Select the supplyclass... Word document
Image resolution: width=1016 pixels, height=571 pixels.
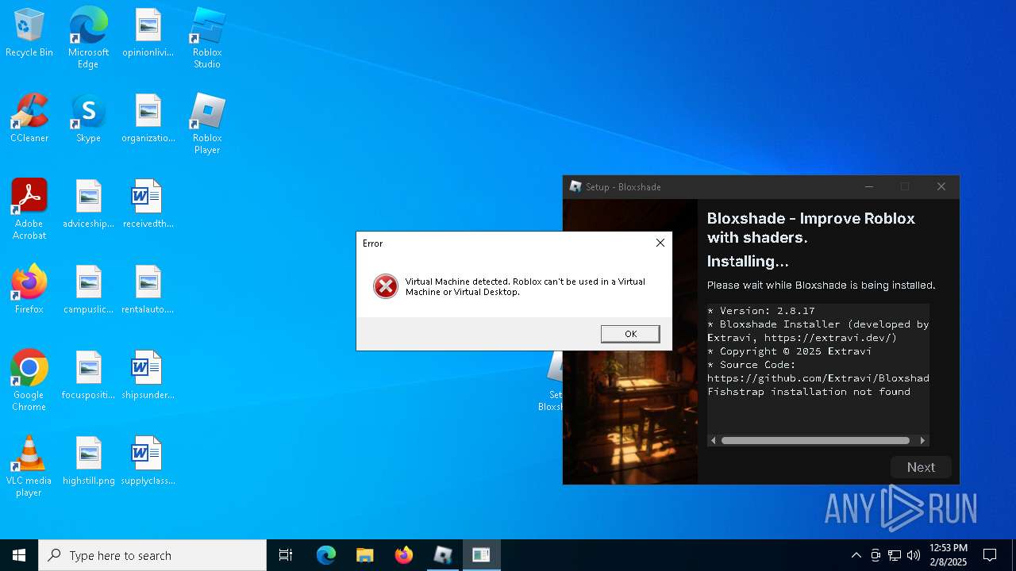148,462
